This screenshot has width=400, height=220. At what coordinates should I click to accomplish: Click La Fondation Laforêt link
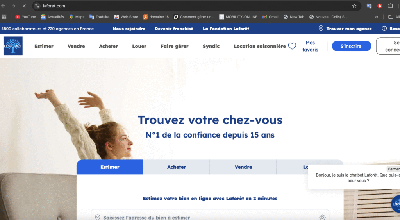[226, 29]
